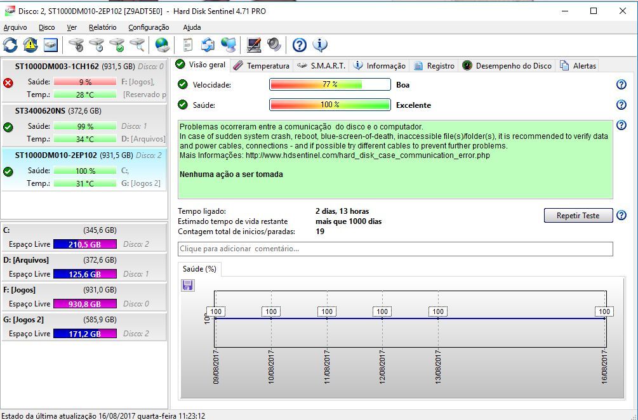Click the disk with stethoscope test icon
Image resolution: width=638 pixels, height=420 pixels.
click(x=76, y=44)
